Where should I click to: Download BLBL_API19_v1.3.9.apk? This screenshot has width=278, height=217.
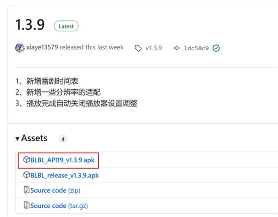[64, 160]
